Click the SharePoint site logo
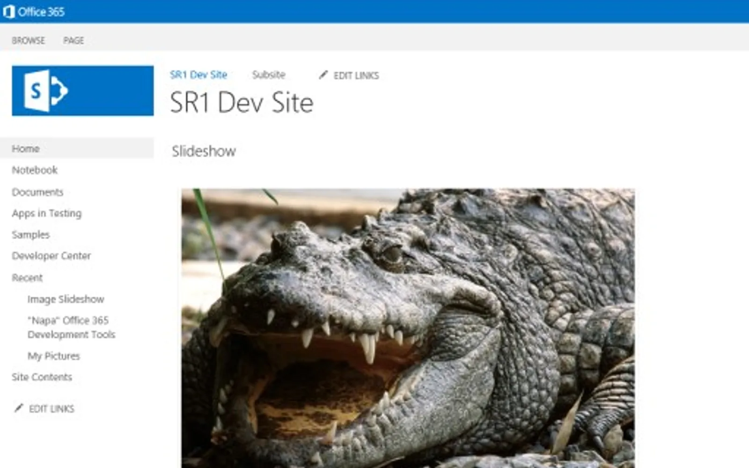749x468 pixels. 83,91
